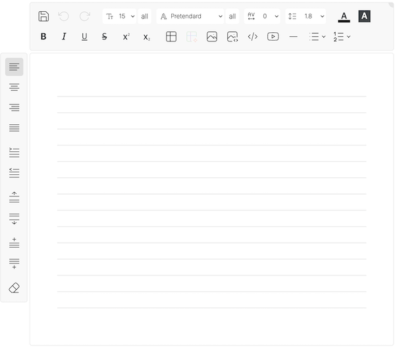395x347 pixels.
Task: Toggle superscript formatting
Action: (x=126, y=37)
